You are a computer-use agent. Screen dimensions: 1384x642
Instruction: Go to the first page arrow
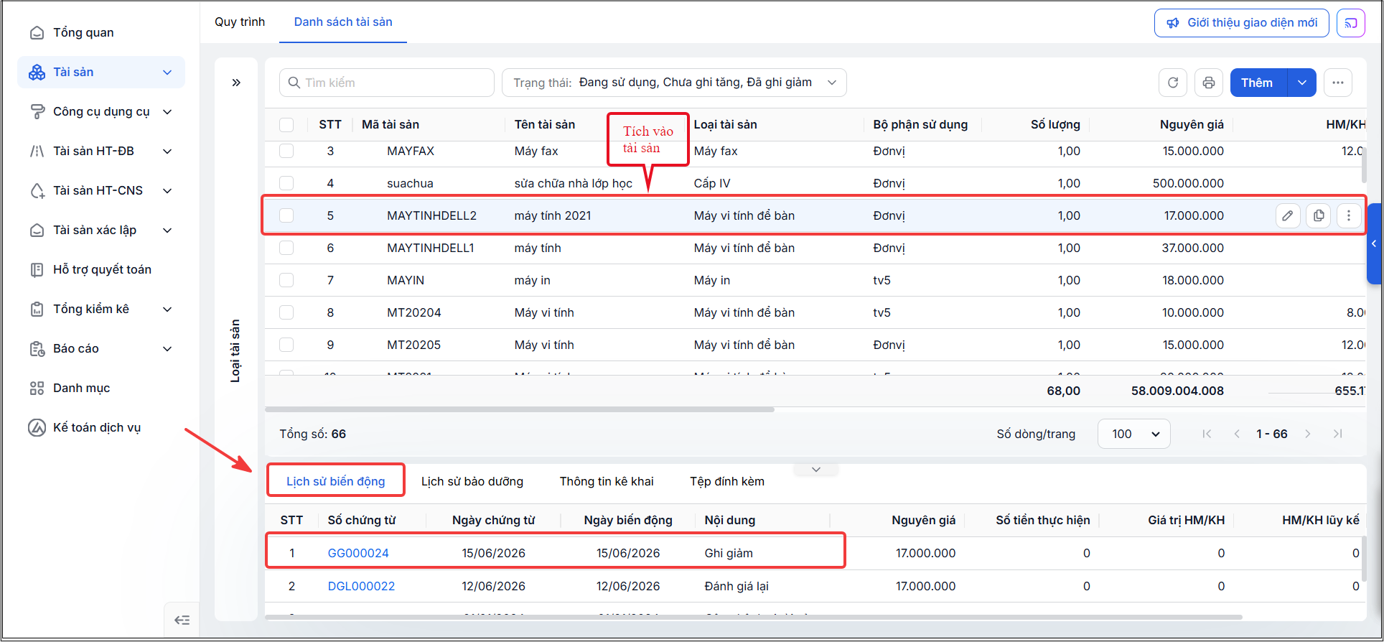(x=1207, y=434)
